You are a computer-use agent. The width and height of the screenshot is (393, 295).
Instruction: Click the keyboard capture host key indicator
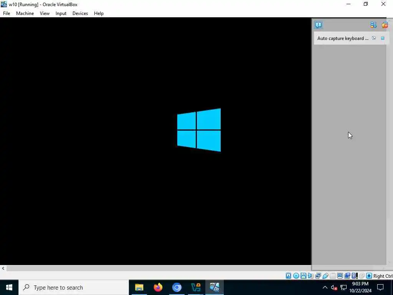369,276
